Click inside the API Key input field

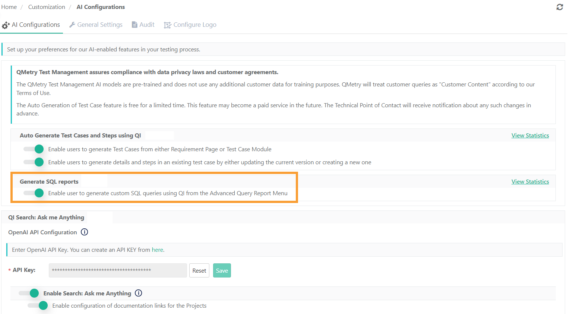click(117, 270)
